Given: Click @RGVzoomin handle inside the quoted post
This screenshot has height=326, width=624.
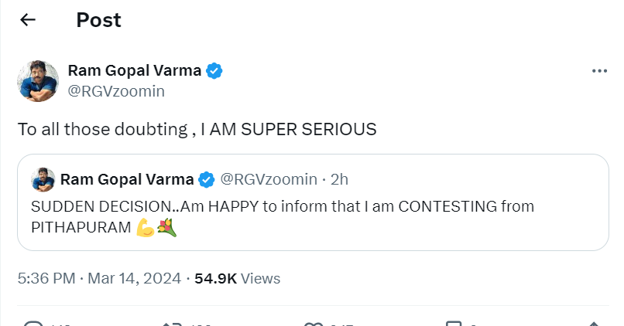Looking at the screenshot, I should [x=269, y=180].
